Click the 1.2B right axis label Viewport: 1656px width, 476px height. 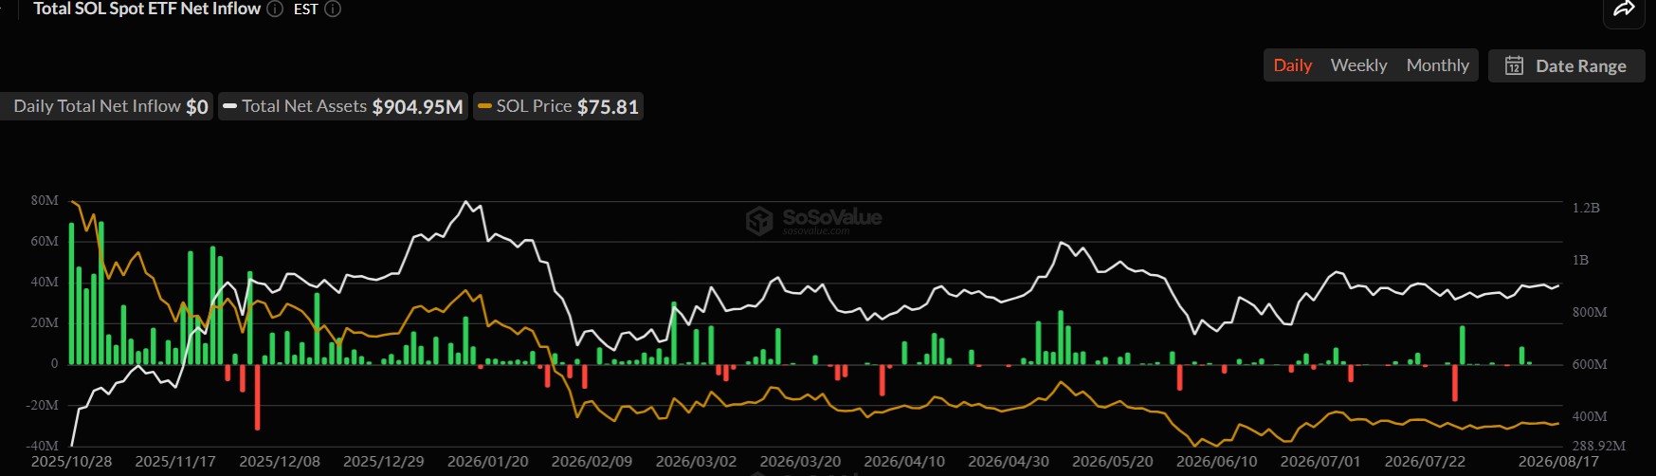pyautogui.click(x=1586, y=208)
